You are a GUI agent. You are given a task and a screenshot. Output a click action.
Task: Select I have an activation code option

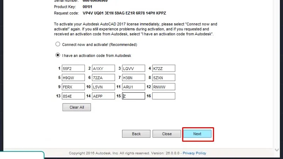[x=58, y=55]
